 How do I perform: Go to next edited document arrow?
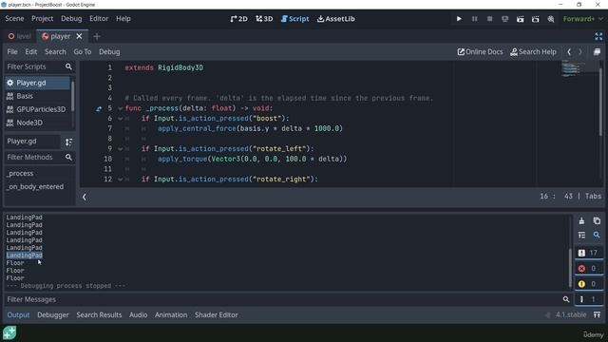click(580, 51)
